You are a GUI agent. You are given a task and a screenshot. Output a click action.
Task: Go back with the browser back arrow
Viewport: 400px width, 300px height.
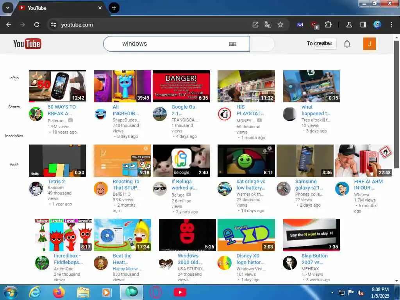click(x=9, y=25)
